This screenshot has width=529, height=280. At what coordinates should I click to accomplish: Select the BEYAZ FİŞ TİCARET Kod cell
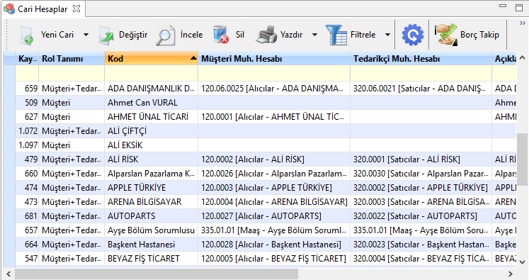tap(151, 259)
